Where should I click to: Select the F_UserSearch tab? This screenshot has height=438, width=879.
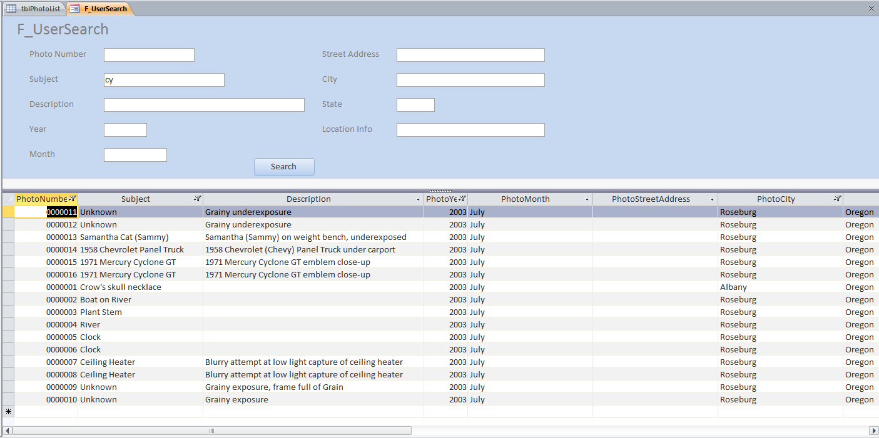[105, 9]
